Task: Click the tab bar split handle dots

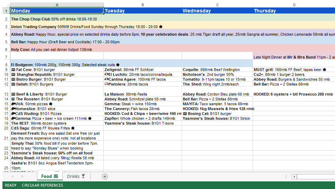Action: tap(286, 177)
